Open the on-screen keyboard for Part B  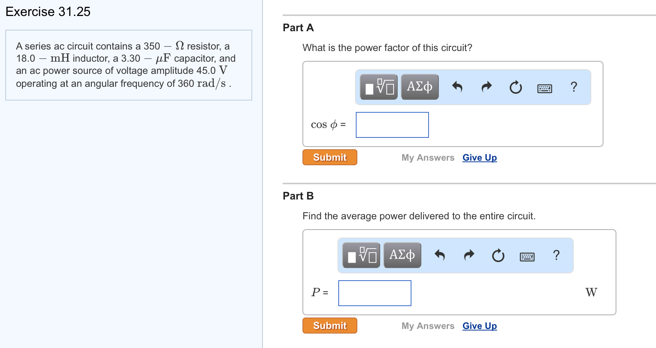pyautogui.click(x=526, y=256)
